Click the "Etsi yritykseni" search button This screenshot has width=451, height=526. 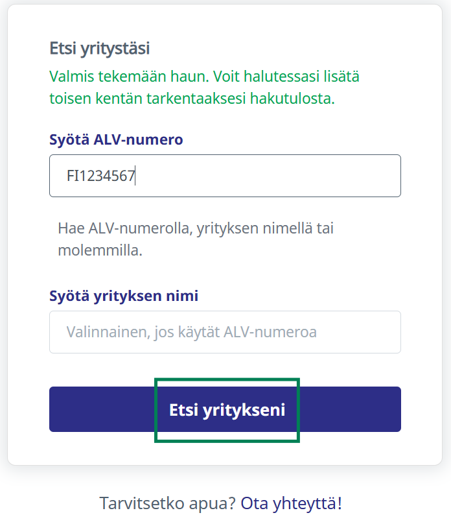coord(227,410)
